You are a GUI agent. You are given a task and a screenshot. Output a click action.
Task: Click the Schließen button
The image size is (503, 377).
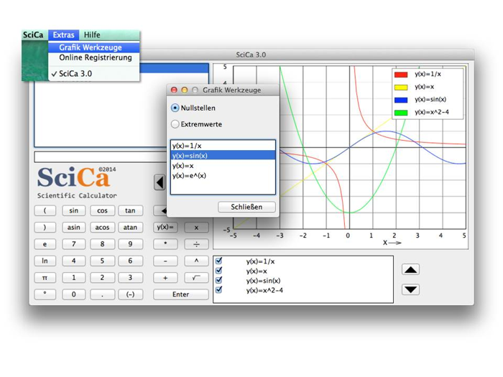coord(246,207)
